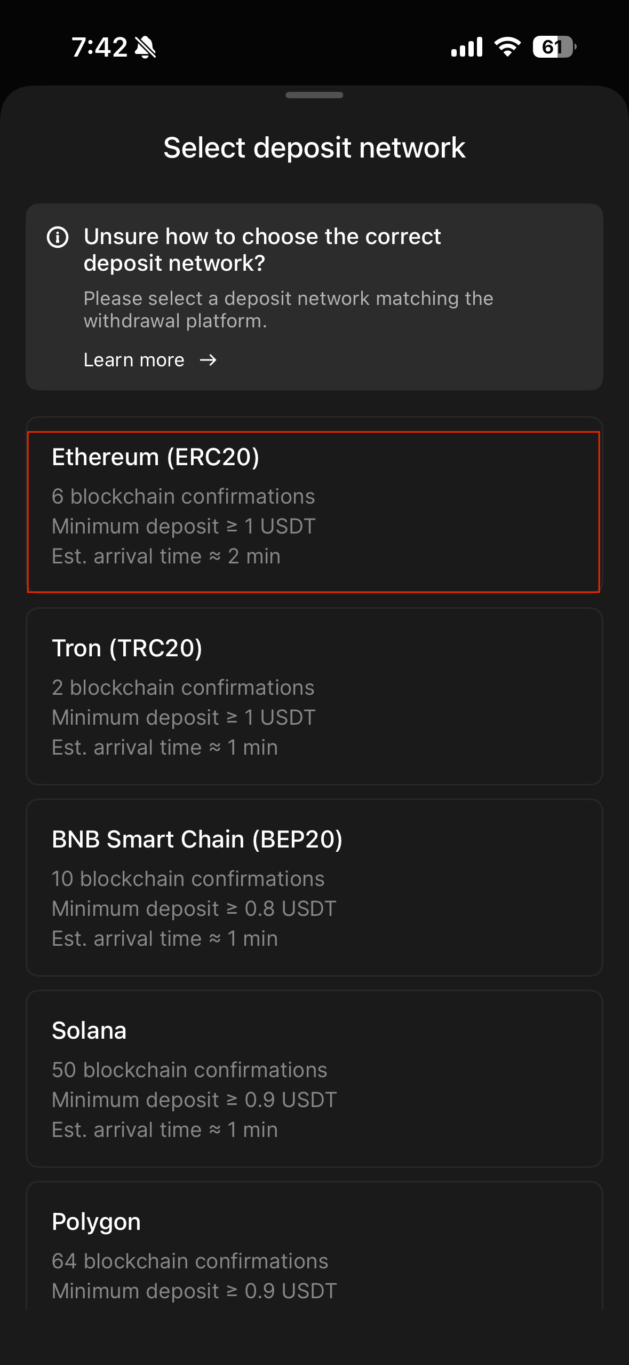Viewport: 629px width, 1365px height.
Task: Tap Ethereum's '6 blockchain confirmations' line
Action: 184,497
